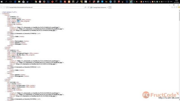This screenshot has width=180, height=101.
Task: Click address bar search magnifier icon
Action: point(85,7)
